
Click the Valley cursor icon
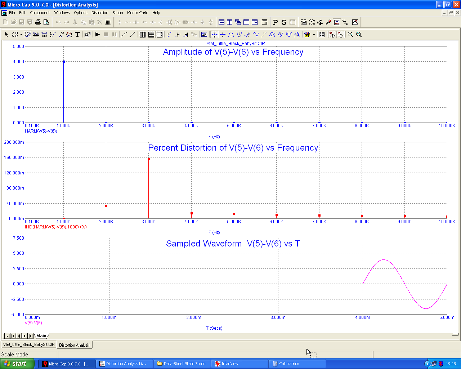(x=239, y=35)
